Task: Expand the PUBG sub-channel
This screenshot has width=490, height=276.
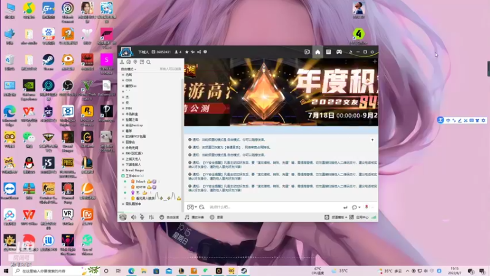Action: click(127, 109)
